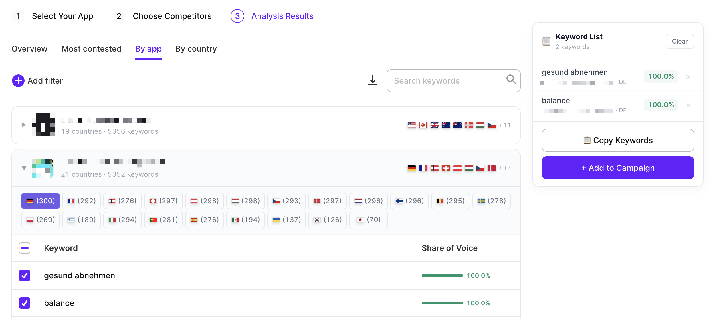The width and height of the screenshot is (713, 319).
Task: Uncheck the balance keyword row
Action: [24, 303]
